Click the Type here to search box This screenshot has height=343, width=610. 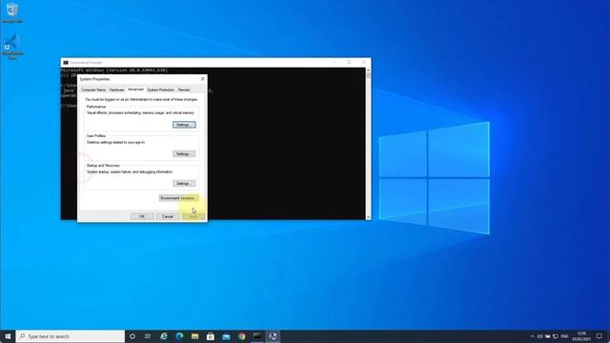pyautogui.click(x=71, y=336)
